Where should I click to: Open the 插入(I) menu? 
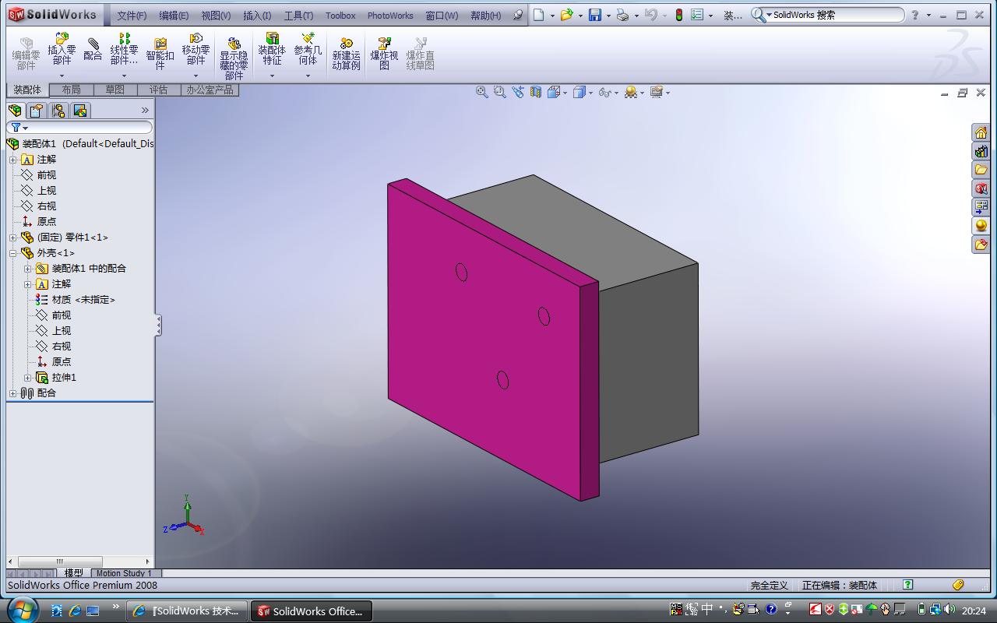click(x=257, y=16)
